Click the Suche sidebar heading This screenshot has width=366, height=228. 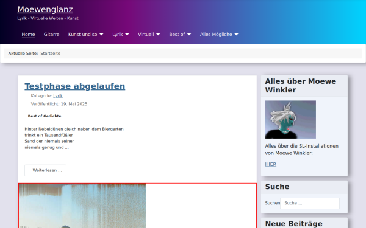click(277, 187)
